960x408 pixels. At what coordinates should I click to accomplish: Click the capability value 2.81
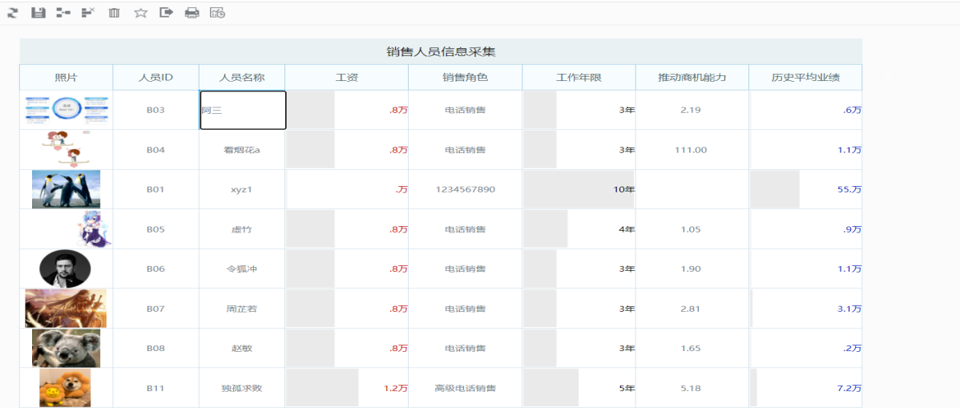click(x=691, y=309)
